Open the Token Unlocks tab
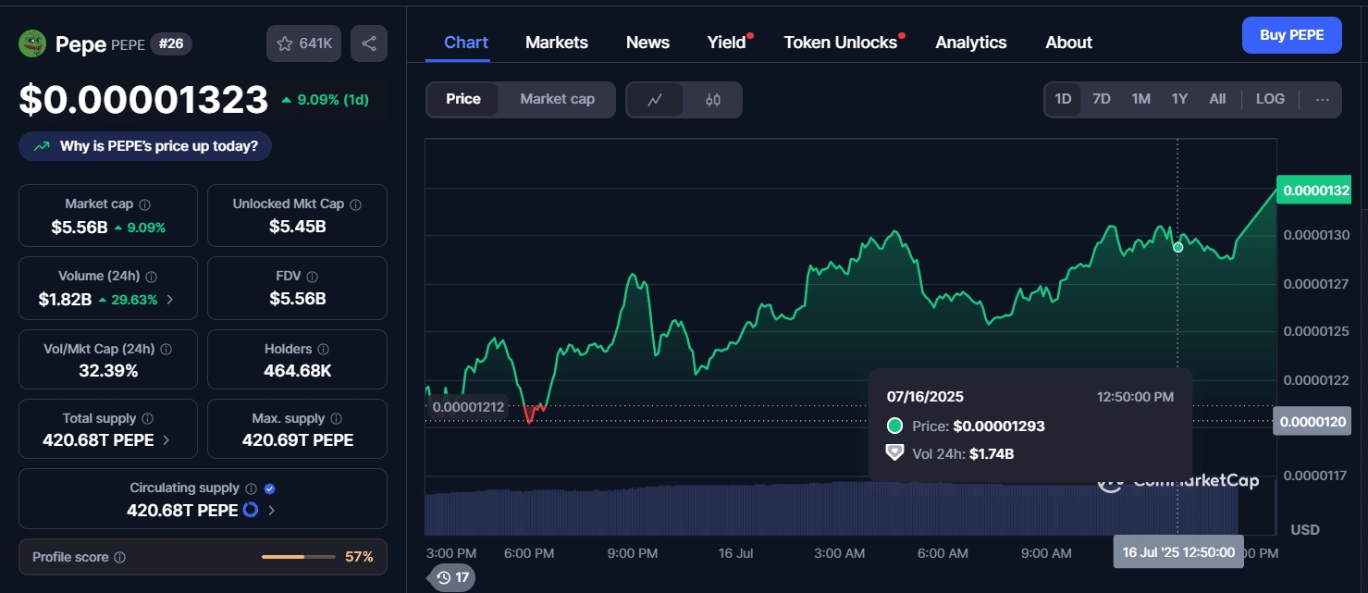The image size is (1368, 593). [840, 43]
